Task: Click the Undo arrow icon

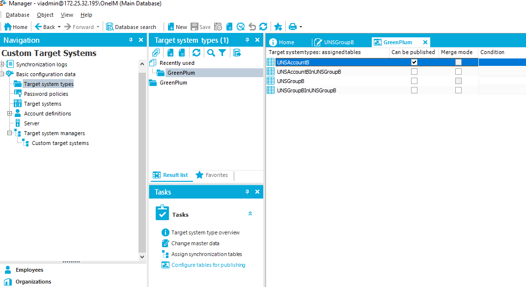Action: tap(251, 27)
